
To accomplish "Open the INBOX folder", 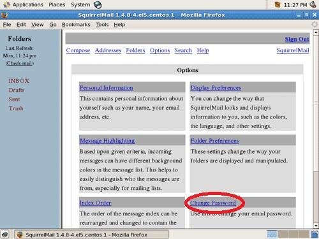I will point(19,81).
